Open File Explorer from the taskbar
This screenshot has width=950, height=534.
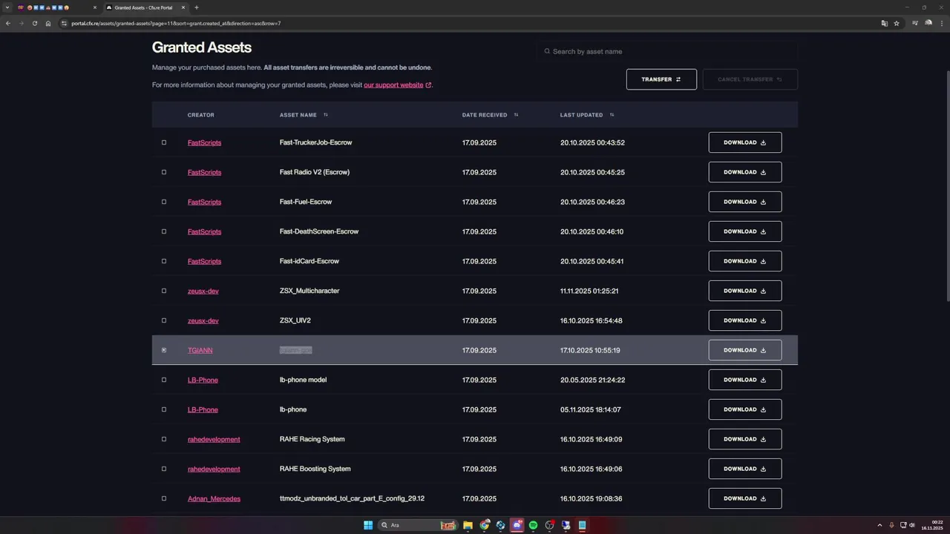468,525
